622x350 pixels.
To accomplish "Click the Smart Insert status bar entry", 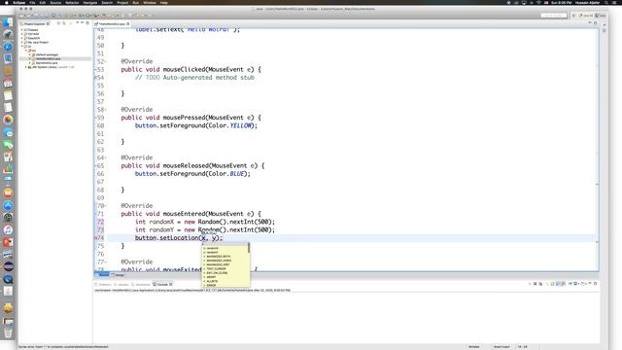I will click(x=501, y=347).
